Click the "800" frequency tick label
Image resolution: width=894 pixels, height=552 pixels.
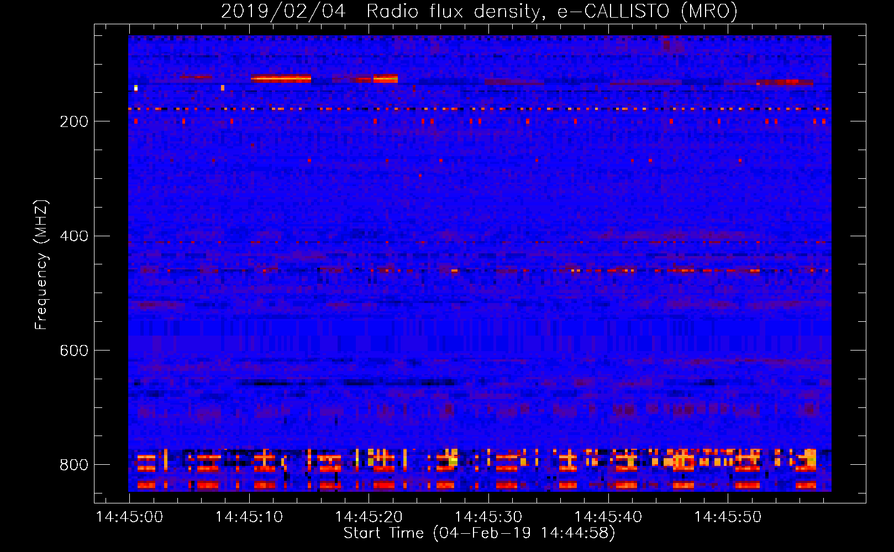(x=74, y=465)
